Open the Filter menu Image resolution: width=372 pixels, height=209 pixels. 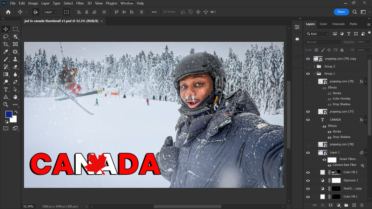(x=80, y=3)
